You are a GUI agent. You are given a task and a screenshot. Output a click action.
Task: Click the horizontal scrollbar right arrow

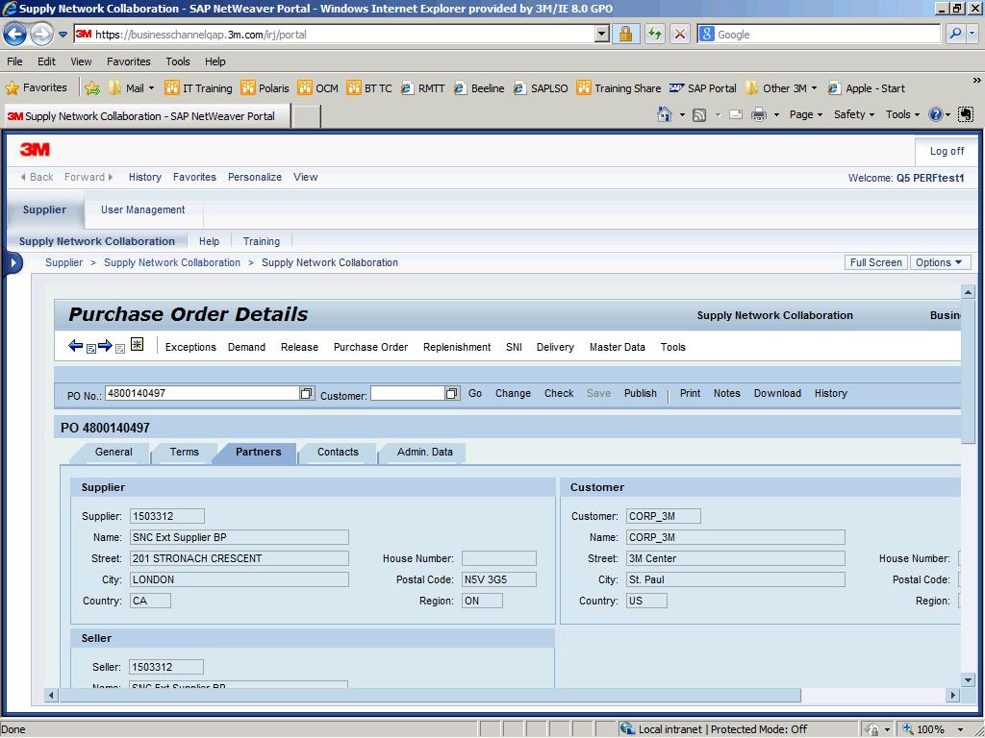(953, 695)
